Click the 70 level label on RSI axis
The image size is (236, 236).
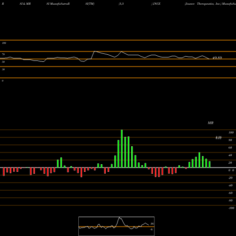click(3, 54)
